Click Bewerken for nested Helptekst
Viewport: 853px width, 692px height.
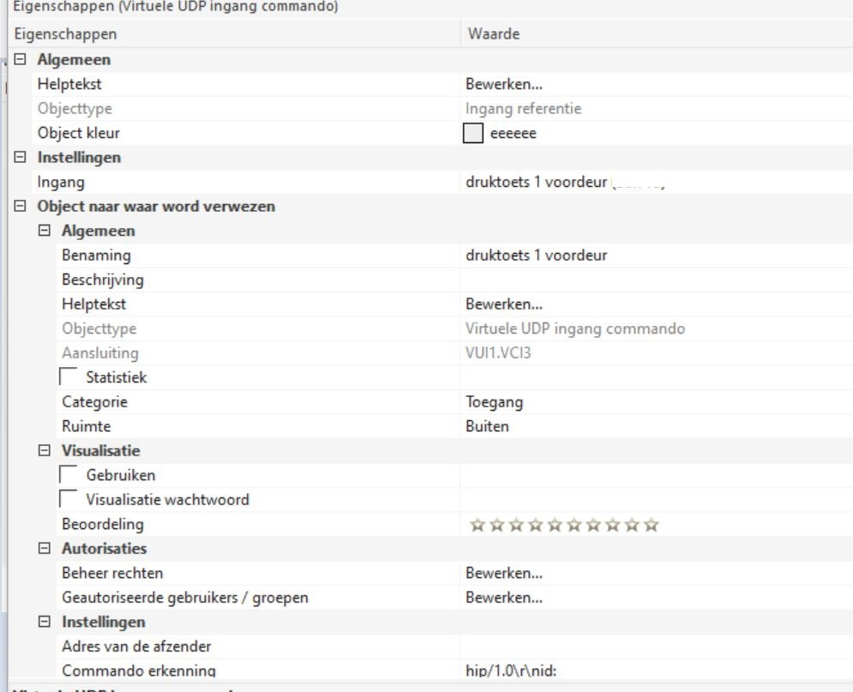pyautogui.click(x=503, y=304)
